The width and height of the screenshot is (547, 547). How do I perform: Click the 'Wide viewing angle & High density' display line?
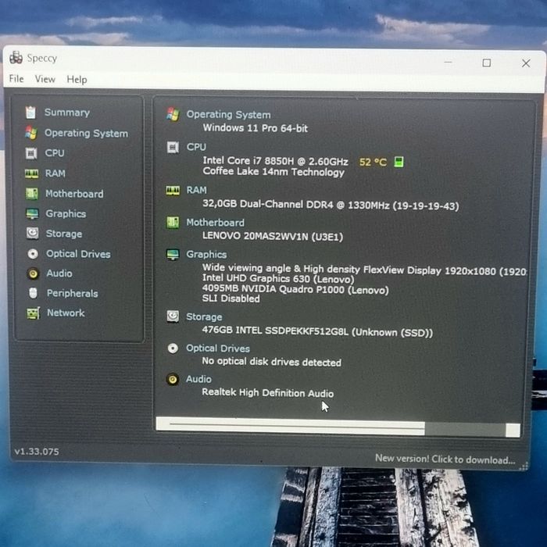[x=364, y=270]
